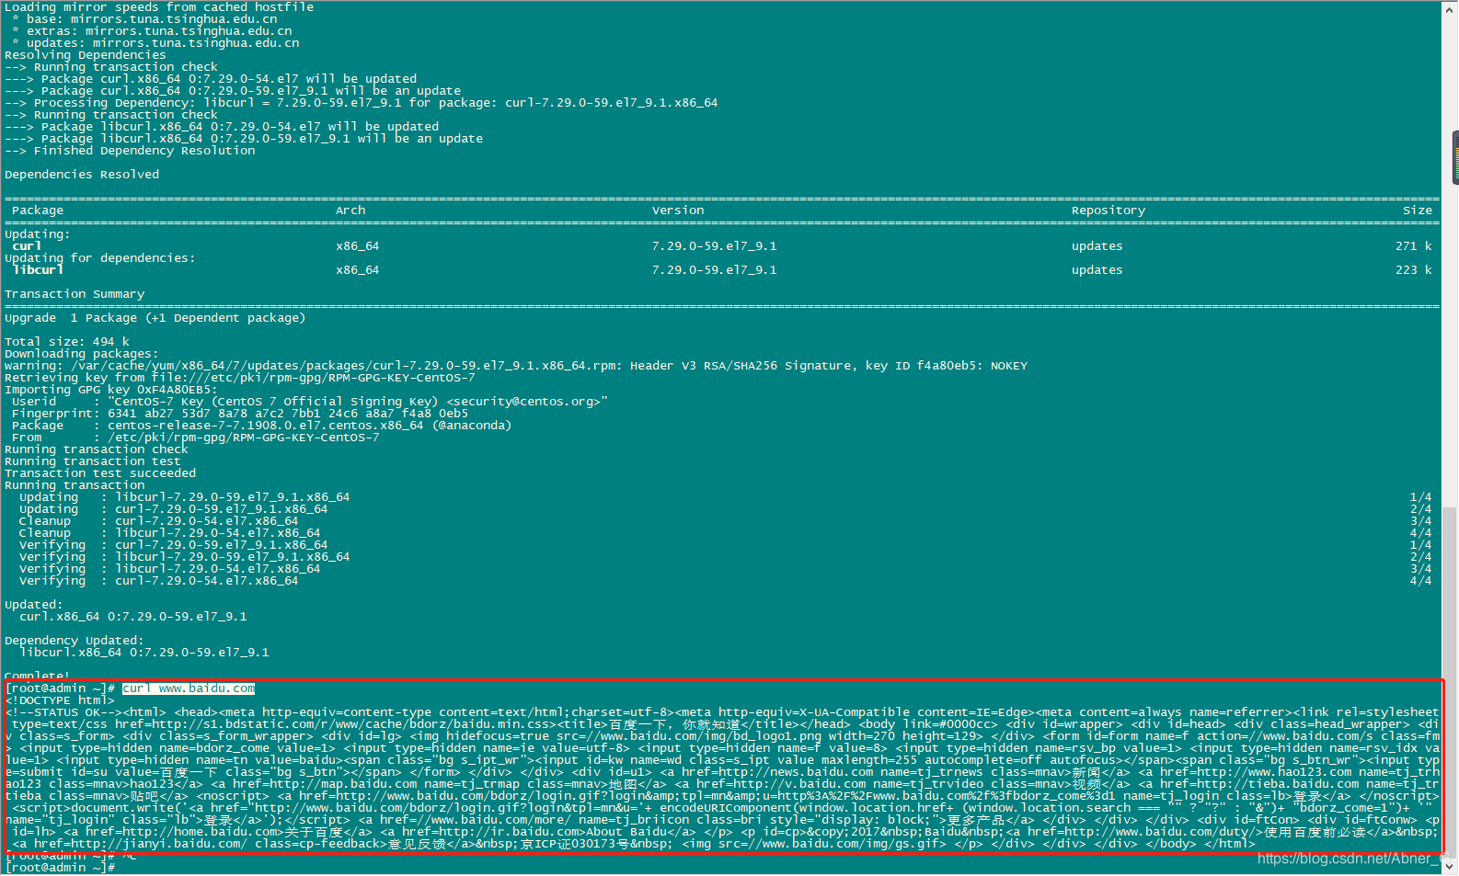Click the 'Transaction Summary' heading
The height and width of the screenshot is (876, 1459).
(x=75, y=294)
